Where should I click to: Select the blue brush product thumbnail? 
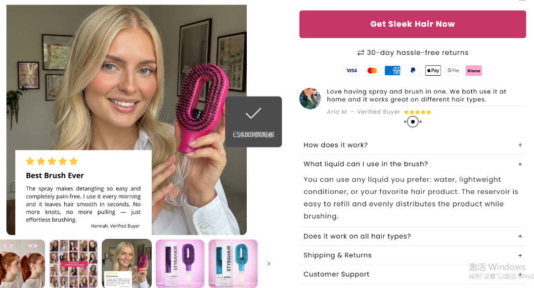[x=233, y=264]
